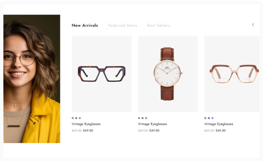This screenshot has height=162, width=263.
Task: Choose purple color dot for tortoise eyeglasses
Action: coord(80,118)
